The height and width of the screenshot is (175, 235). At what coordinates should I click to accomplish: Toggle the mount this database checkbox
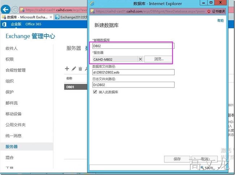(95, 92)
